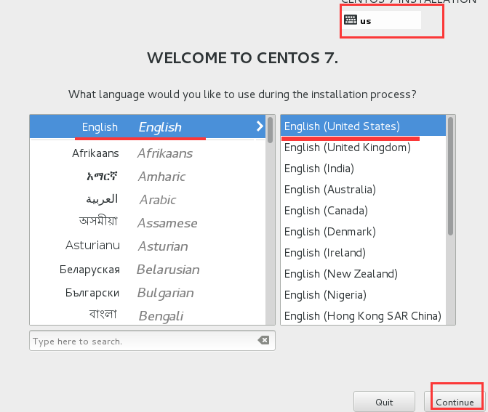Choose English (New Zealand) locale
The height and width of the screenshot is (412, 488).
pyautogui.click(x=363, y=274)
